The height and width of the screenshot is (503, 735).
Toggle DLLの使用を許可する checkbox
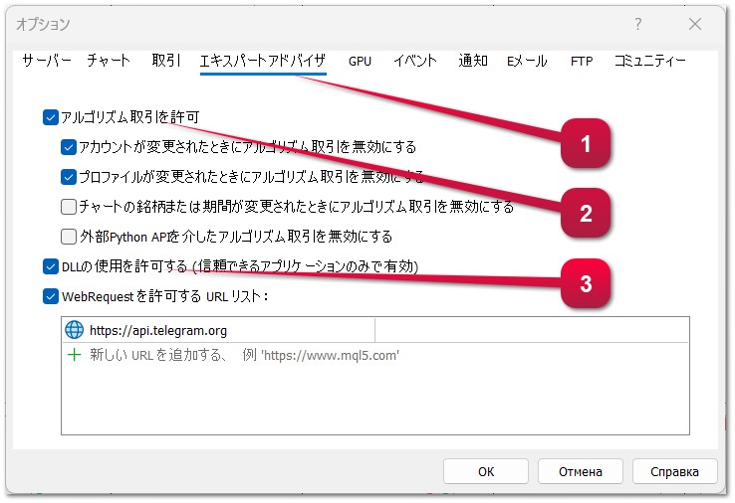click(x=50, y=266)
